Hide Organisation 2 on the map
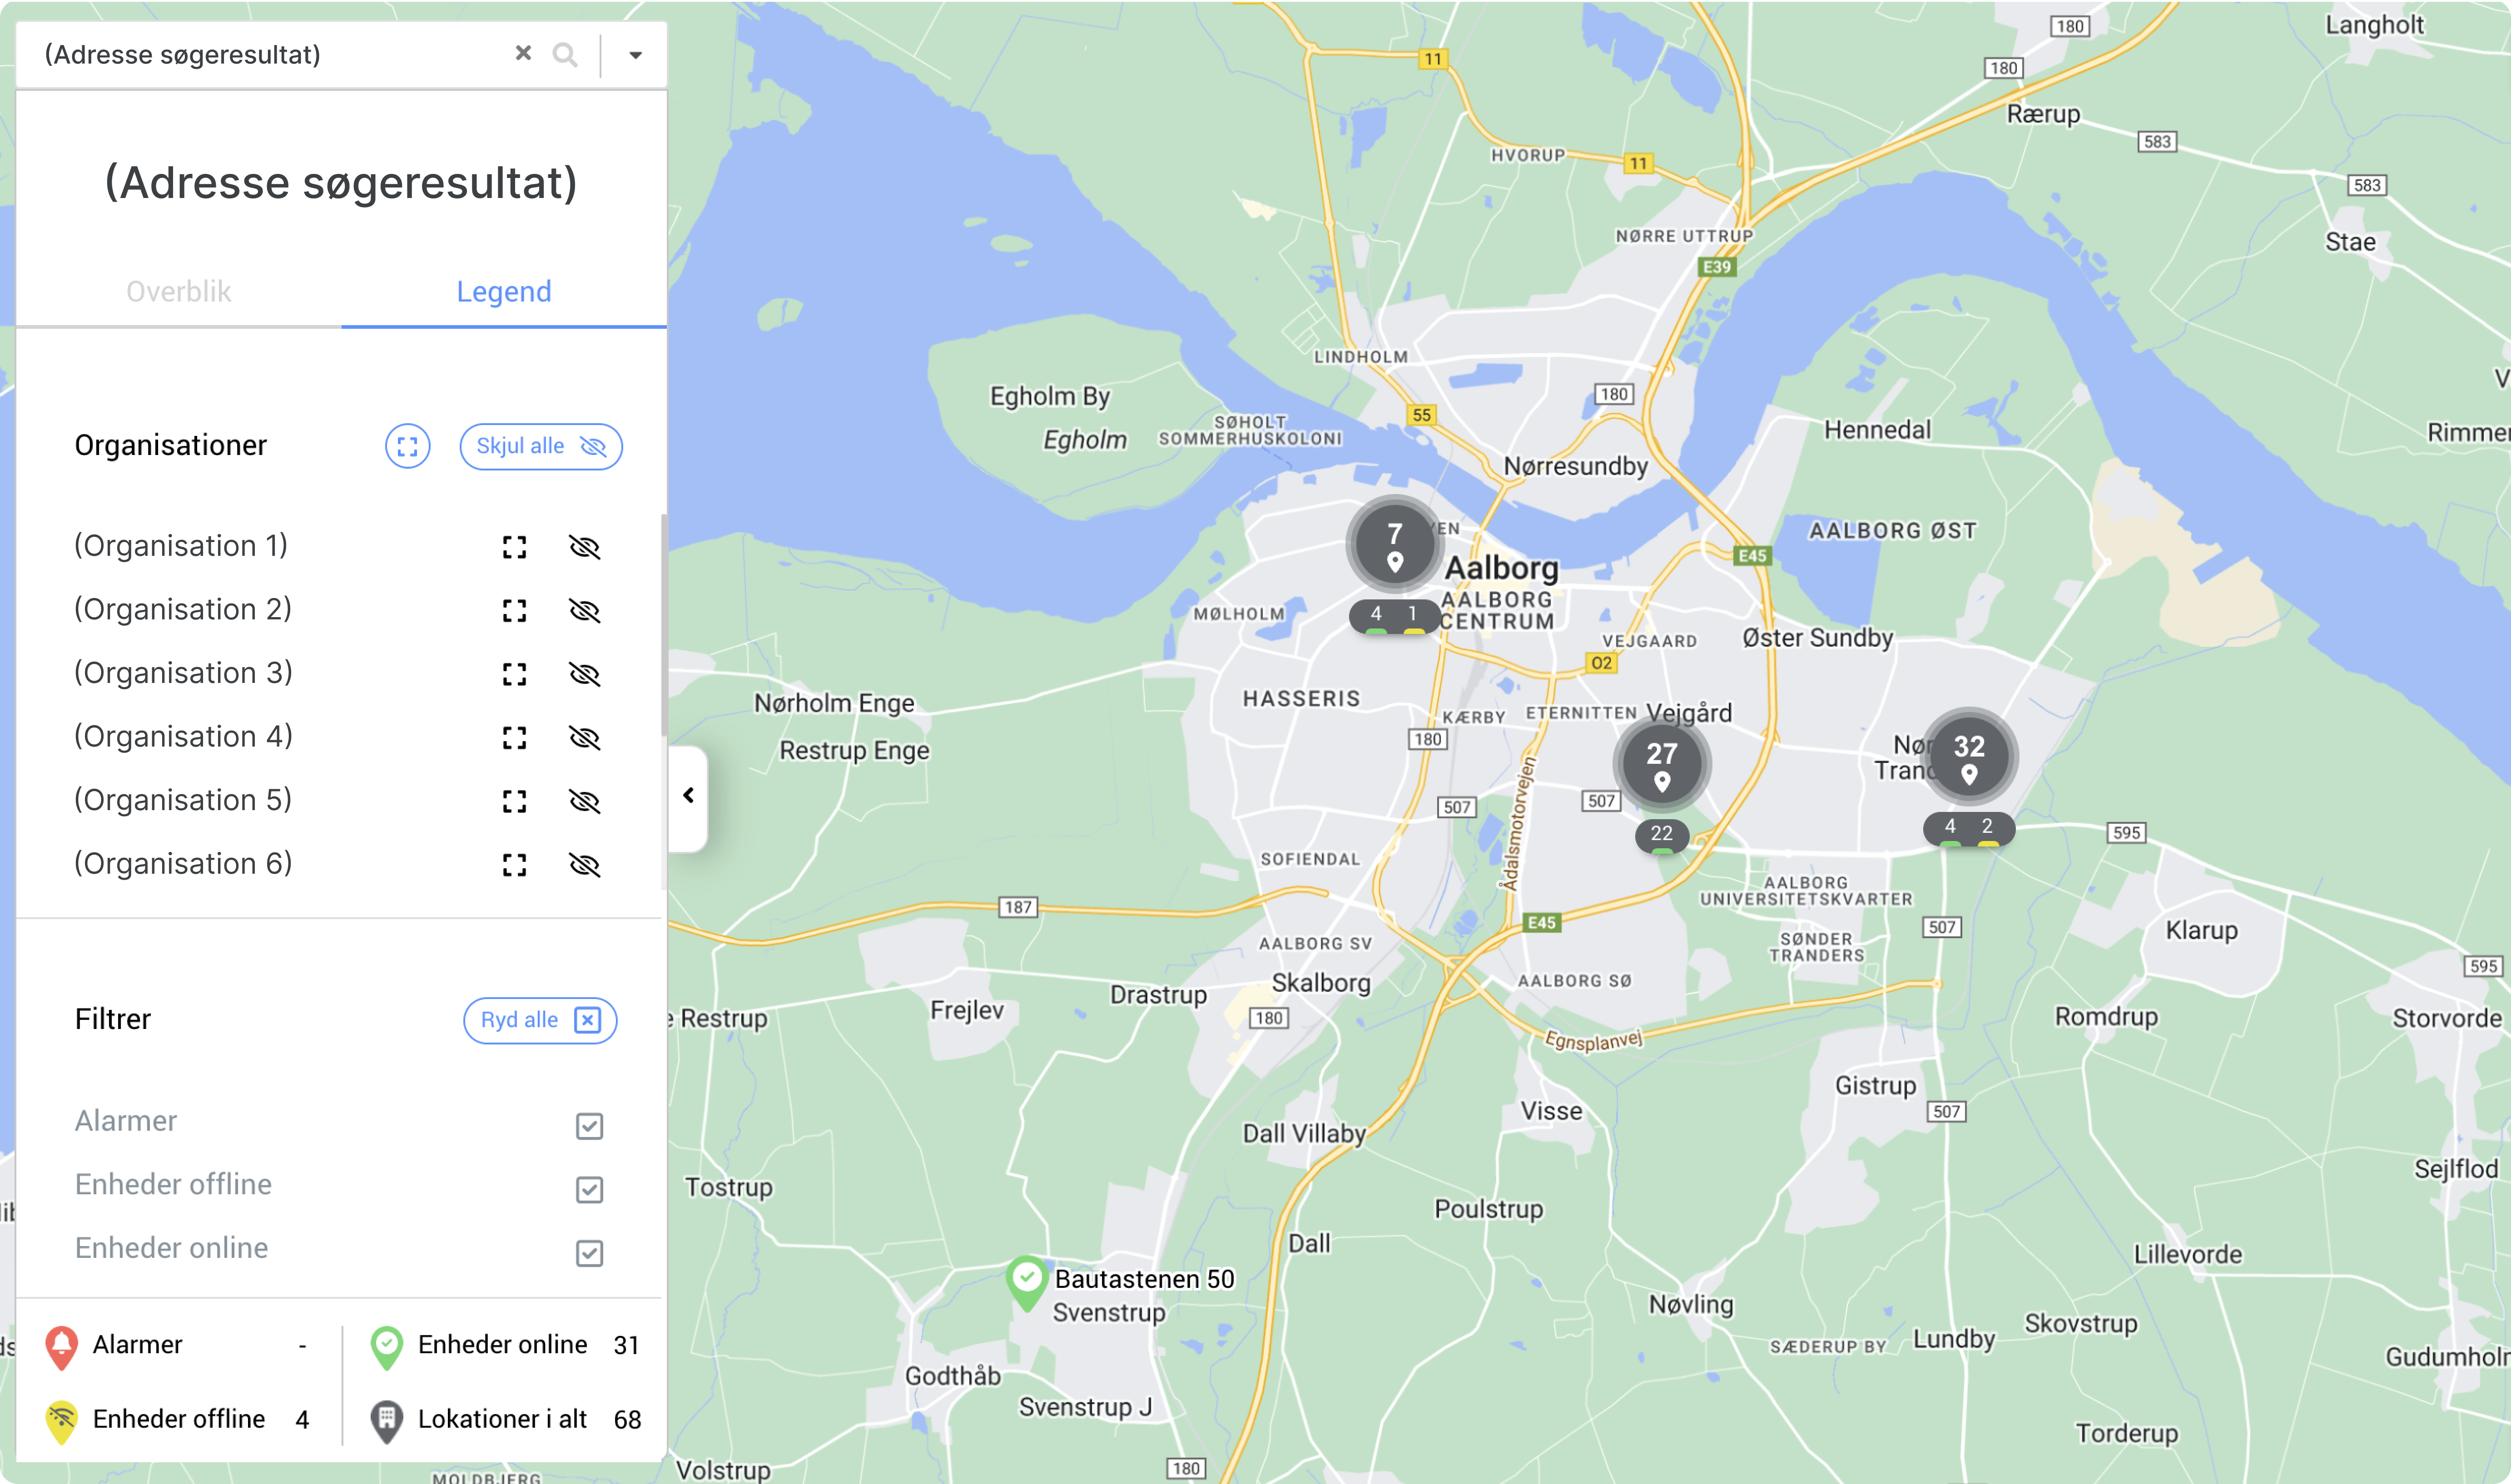 (x=584, y=610)
